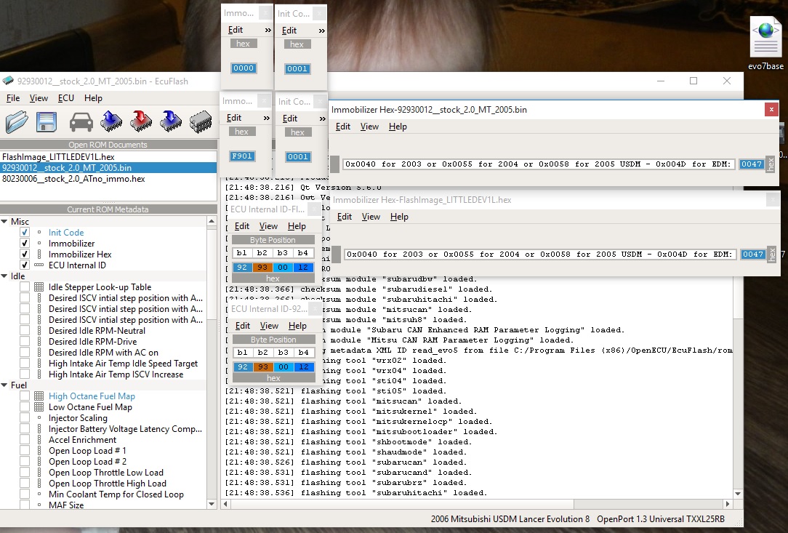Click the blue down-arrow chip test write icon
This screenshot has width=788, height=533.
[x=171, y=121]
